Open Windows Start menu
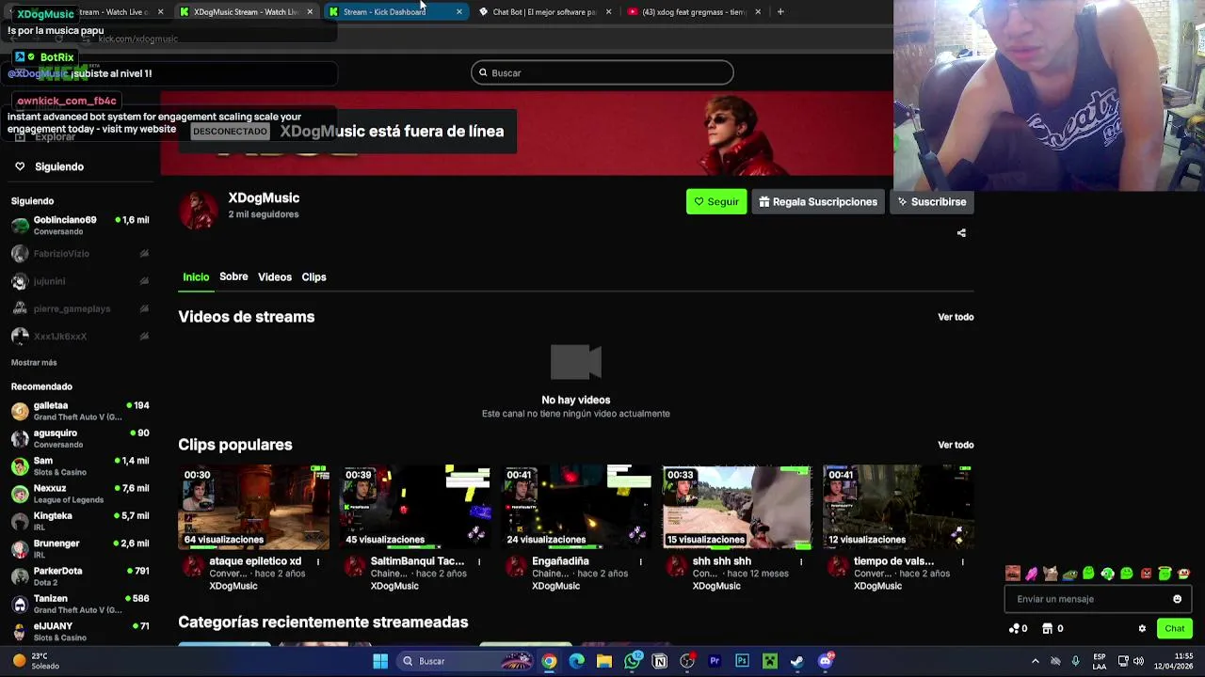The height and width of the screenshot is (677, 1205). [x=380, y=661]
